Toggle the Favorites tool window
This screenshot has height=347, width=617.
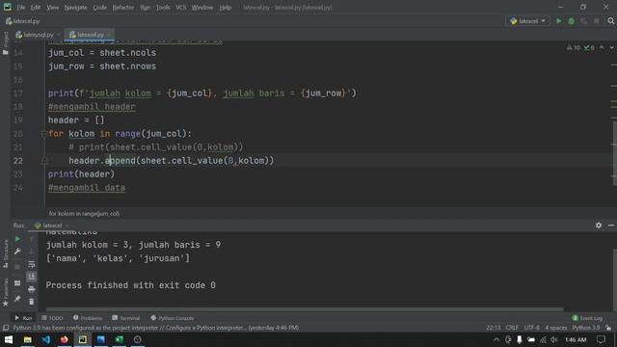[5, 292]
